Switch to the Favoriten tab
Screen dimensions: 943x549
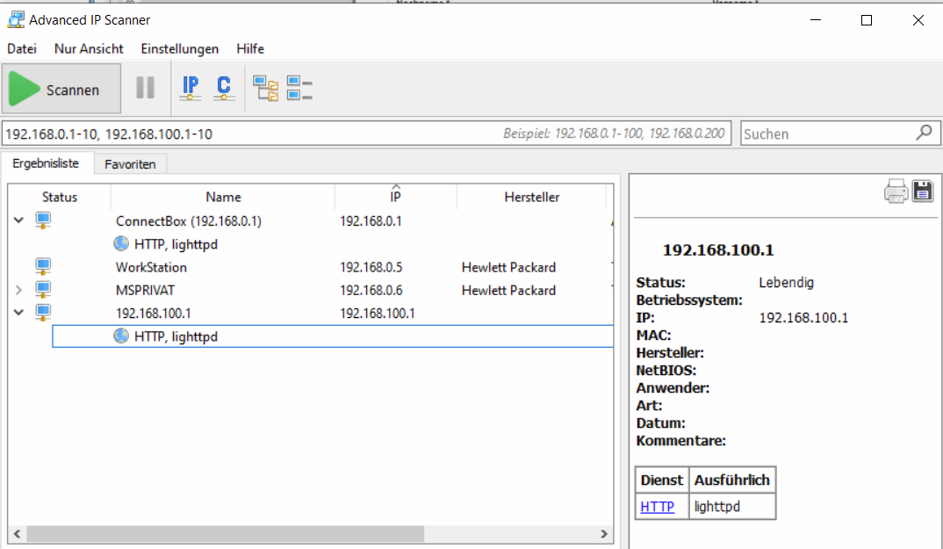click(130, 164)
